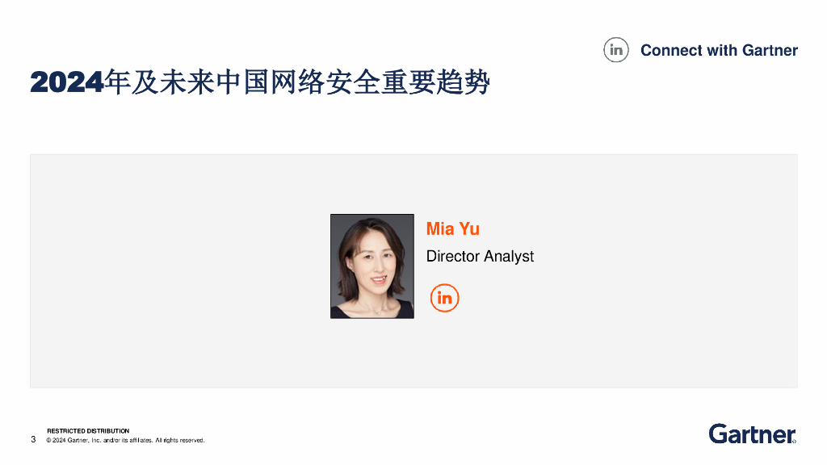Click the word Gartner in the header link

point(770,50)
